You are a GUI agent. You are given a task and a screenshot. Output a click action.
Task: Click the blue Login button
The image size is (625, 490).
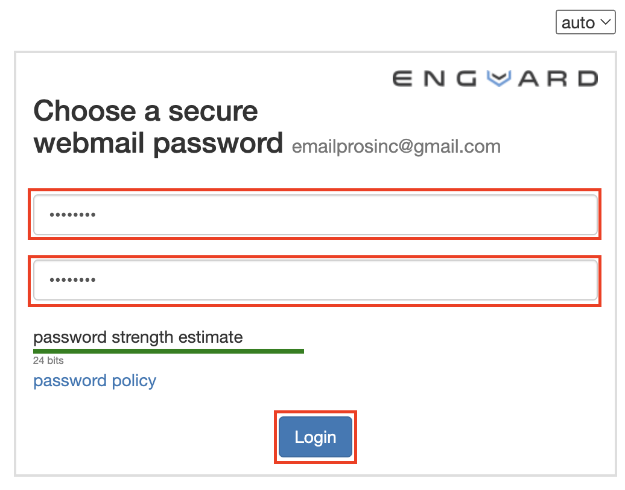pos(316,437)
